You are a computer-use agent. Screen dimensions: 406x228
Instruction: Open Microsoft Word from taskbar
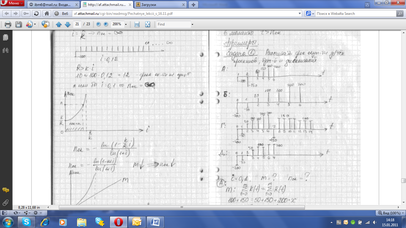(155, 222)
